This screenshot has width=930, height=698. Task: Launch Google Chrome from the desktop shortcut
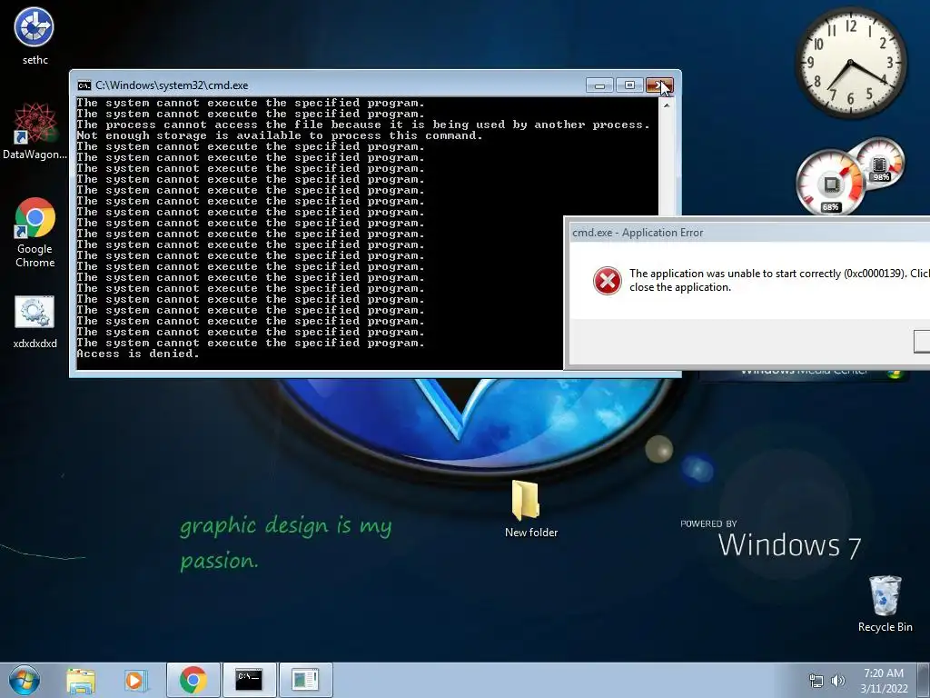pyautogui.click(x=35, y=233)
